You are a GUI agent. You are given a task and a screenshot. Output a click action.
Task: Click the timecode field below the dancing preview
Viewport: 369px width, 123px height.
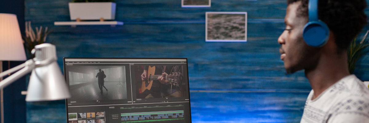(73, 102)
